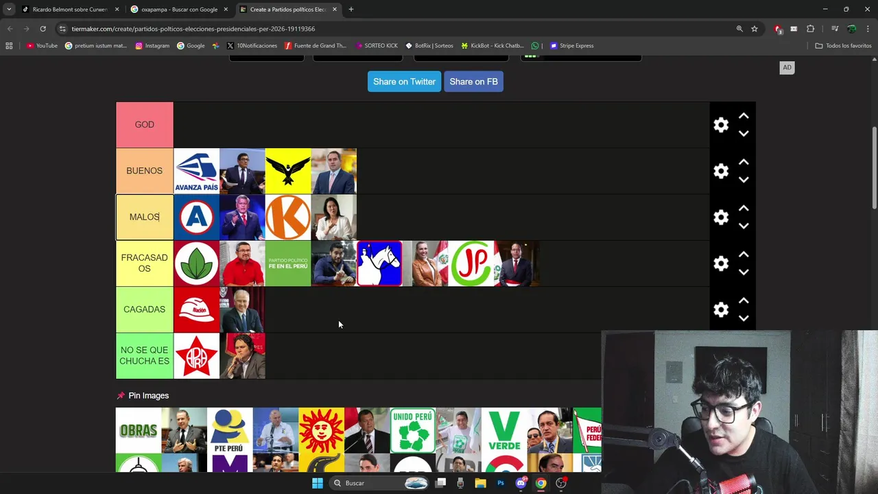878x494 pixels.
Task: Move the MALOS tier down
Action: point(744,225)
